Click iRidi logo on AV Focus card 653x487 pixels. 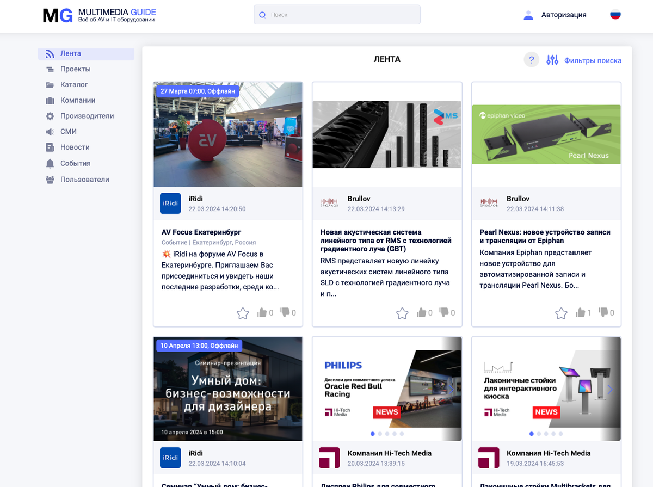[x=170, y=203]
